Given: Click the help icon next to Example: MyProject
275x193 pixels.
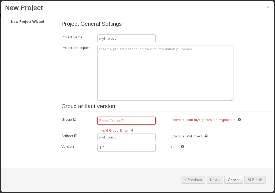Looking at the screenshot, I should click(x=206, y=136).
